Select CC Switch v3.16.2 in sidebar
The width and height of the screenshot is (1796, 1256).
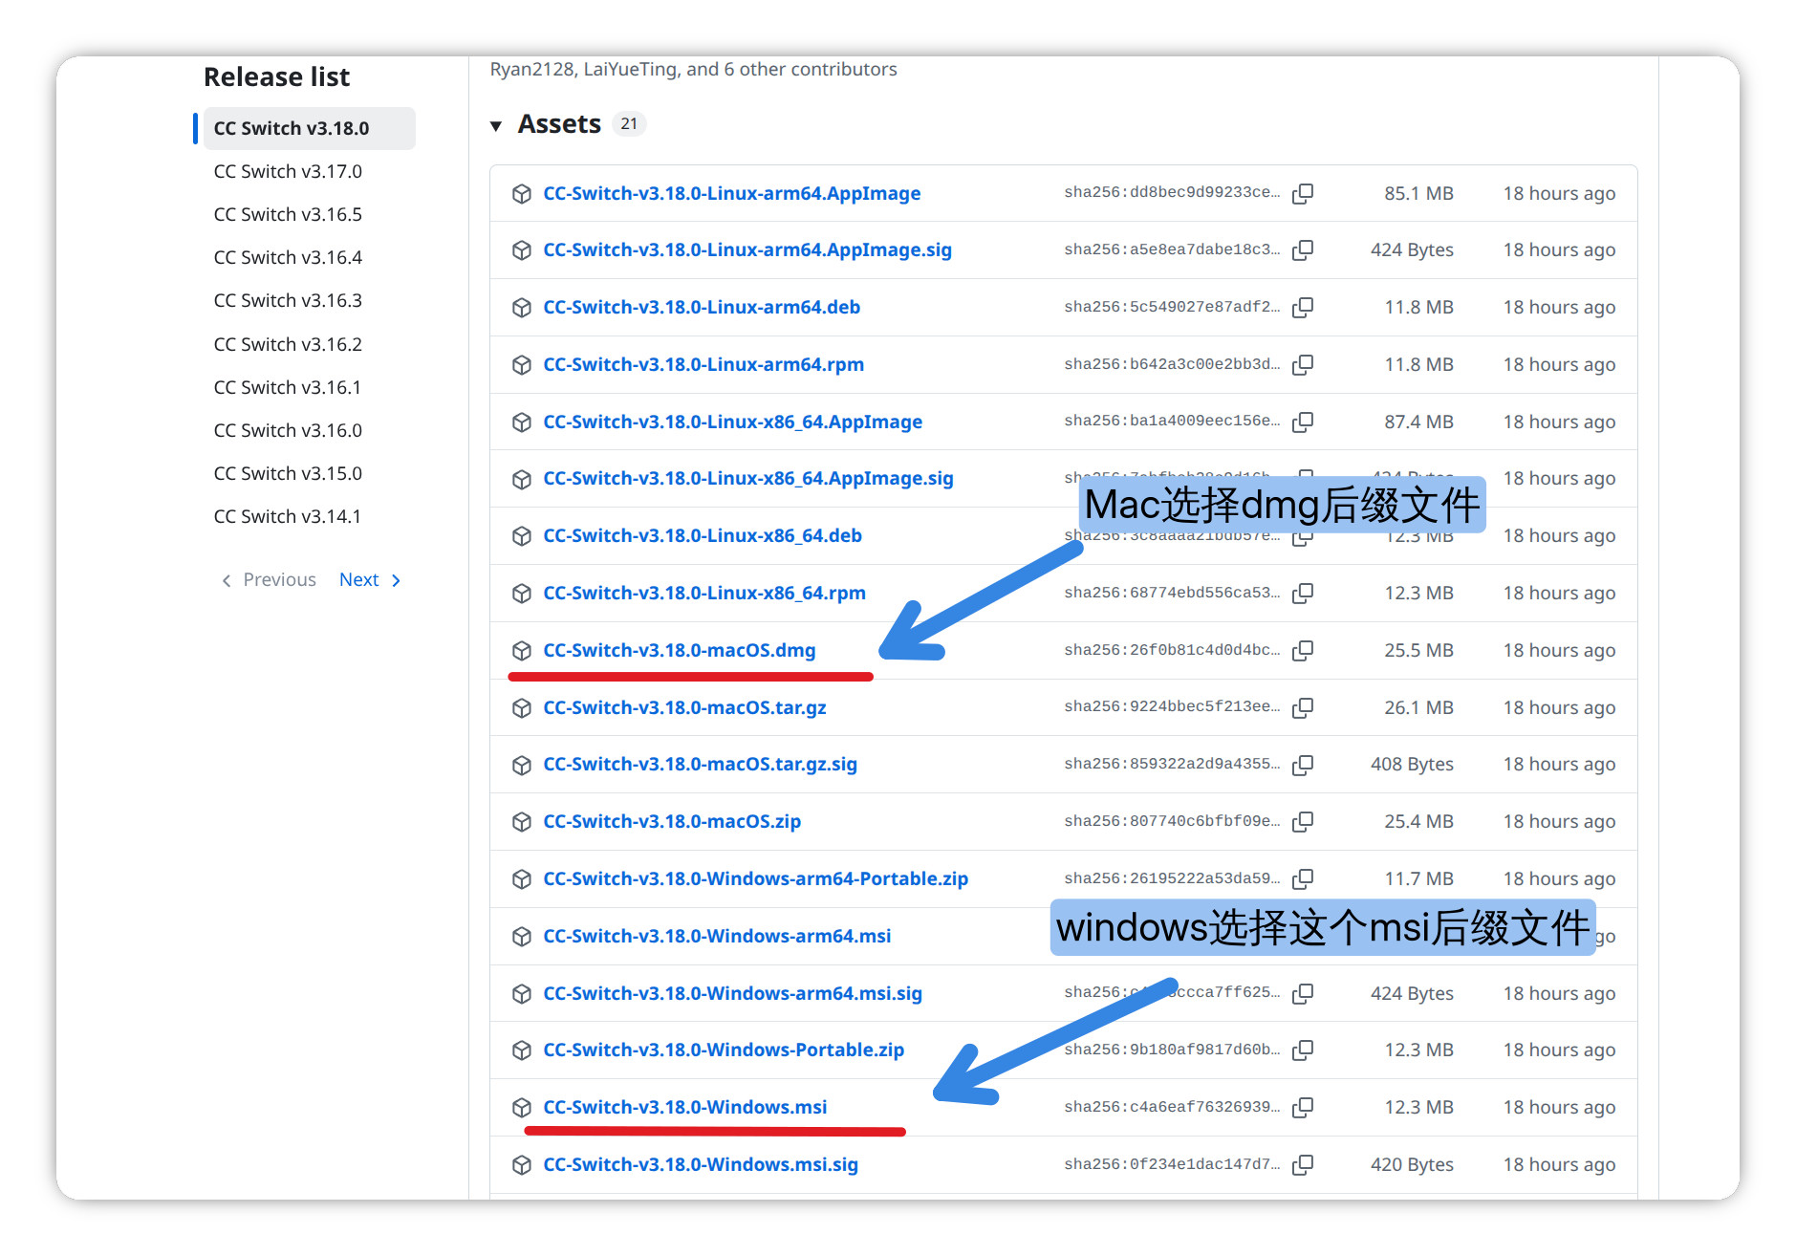click(288, 344)
